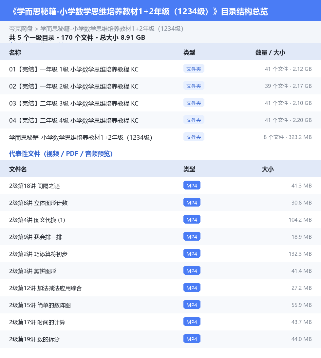
Task: Select file 2级第12讲 加法减法应用综合
Action: coord(46,288)
